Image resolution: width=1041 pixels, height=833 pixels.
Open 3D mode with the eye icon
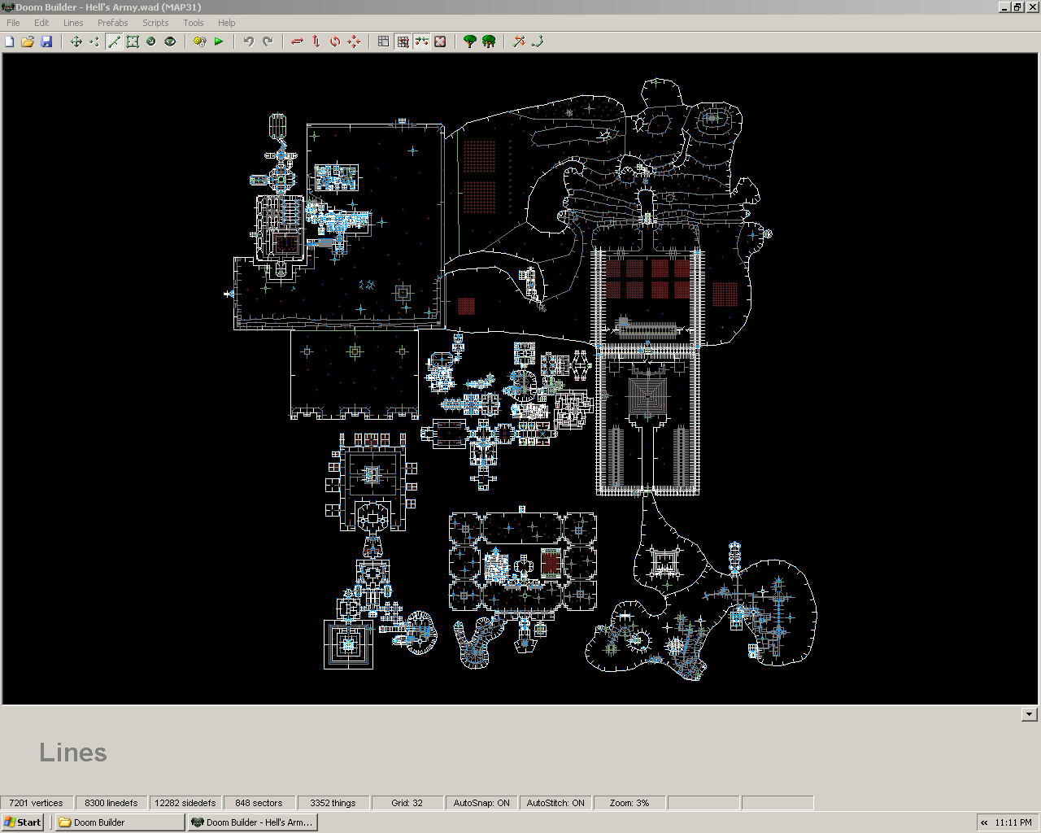click(170, 41)
